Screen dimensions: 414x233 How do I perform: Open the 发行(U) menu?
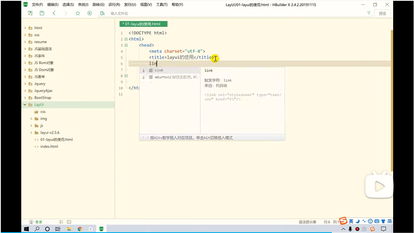(x=130, y=5)
